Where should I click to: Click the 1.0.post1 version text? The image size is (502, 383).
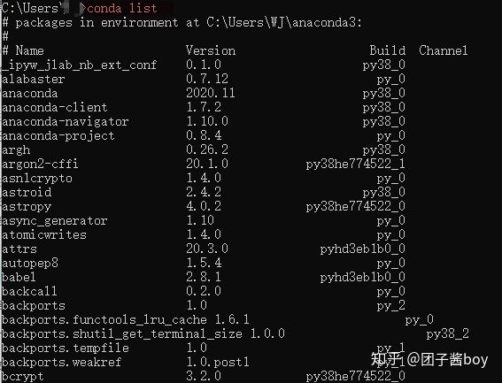[x=218, y=362]
